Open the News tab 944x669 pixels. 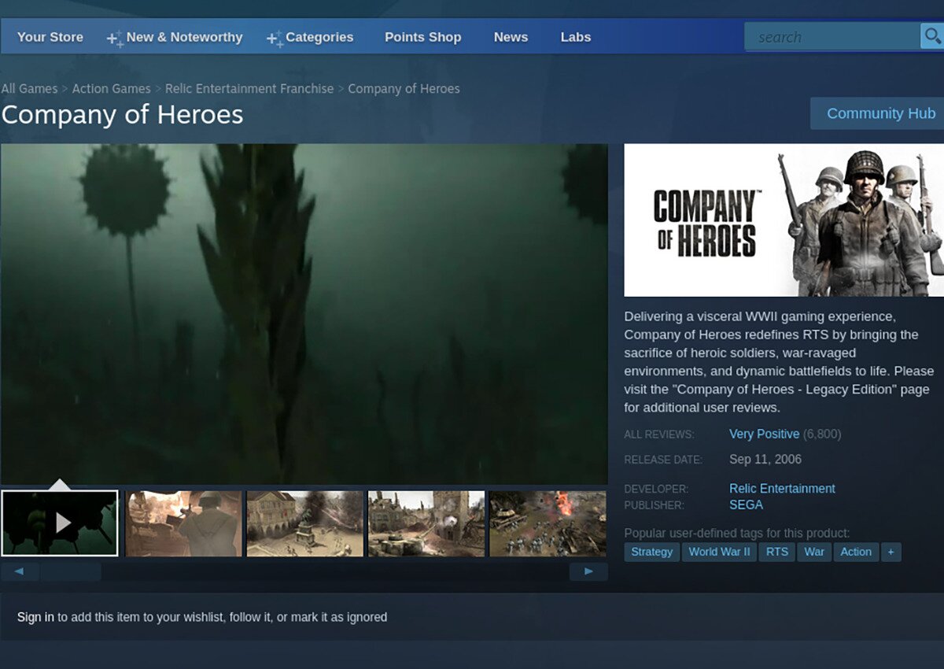click(x=511, y=37)
